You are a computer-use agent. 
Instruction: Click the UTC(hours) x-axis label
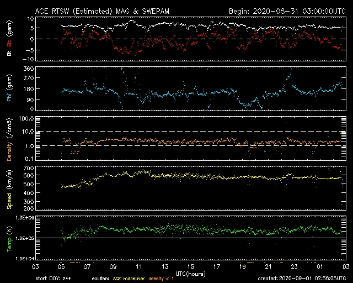pos(191,273)
